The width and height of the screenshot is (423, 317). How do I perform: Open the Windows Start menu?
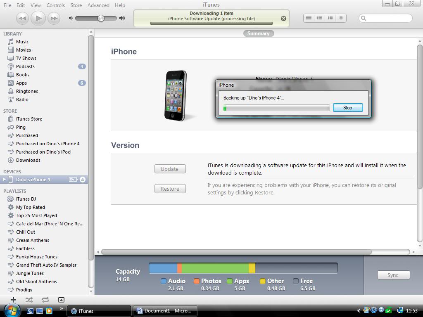11,311
